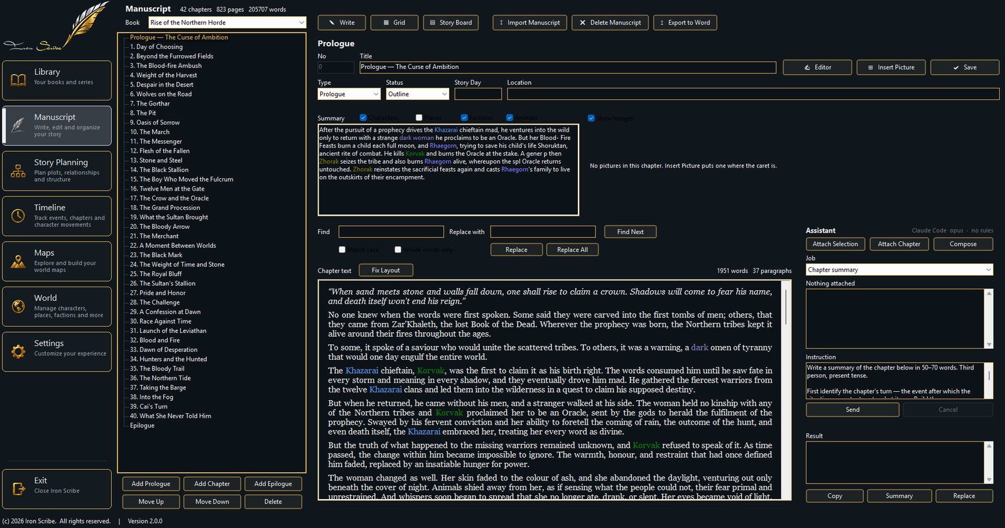Screen dimensions: 1005x528
Task: Click the Find Next button
Action: click(630, 231)
